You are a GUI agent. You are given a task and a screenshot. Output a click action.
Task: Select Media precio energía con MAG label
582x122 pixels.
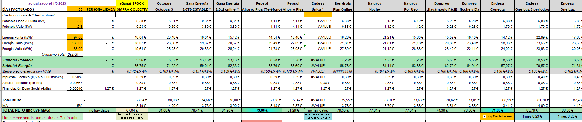pyautogui.click(x=26, y=71)
